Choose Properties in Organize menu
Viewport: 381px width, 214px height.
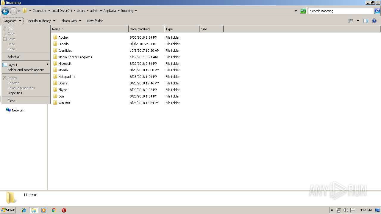click(x=26, y=93)
